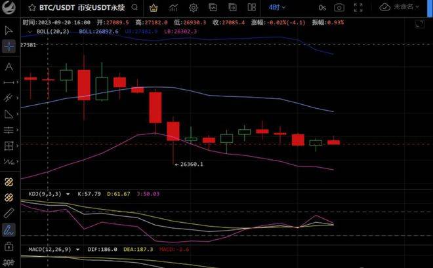This screenshot has height=268, width=433.
Task: Toggle the freehand brush drawing tool
Action: pos(9,230)
